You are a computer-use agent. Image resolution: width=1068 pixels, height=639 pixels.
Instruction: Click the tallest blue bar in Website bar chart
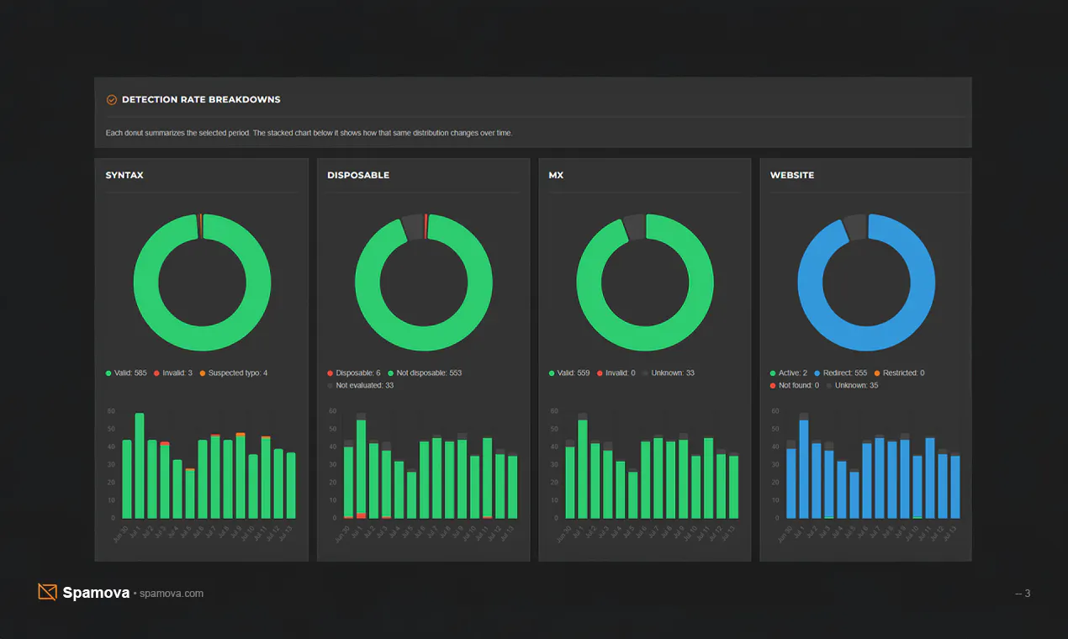click(x=804, y=469)
